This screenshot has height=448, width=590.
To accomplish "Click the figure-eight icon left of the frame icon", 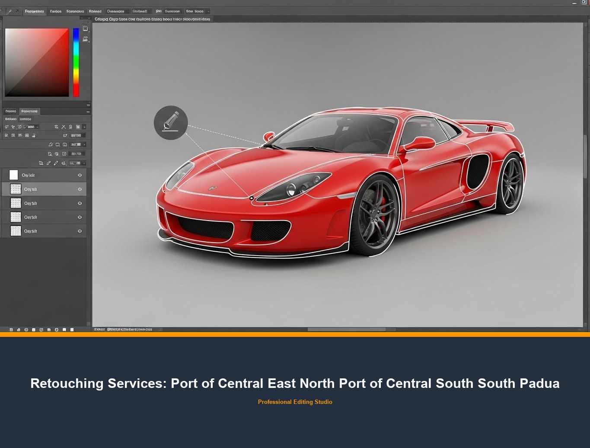I will click(x=70, y=127).
